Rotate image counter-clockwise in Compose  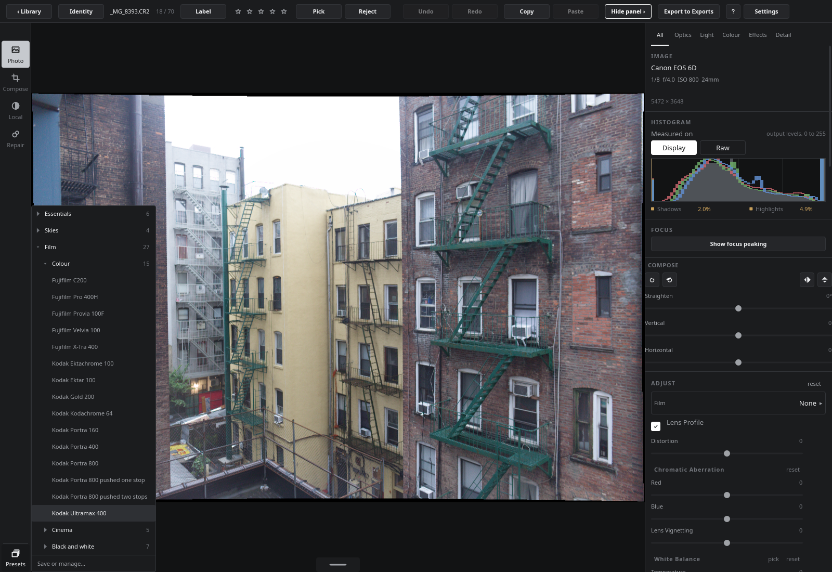click(669, 280)
